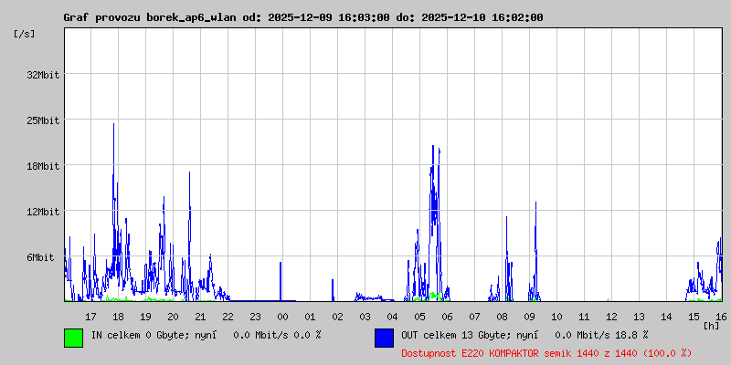Click hour label 19 on x-axis

[145, 317]
